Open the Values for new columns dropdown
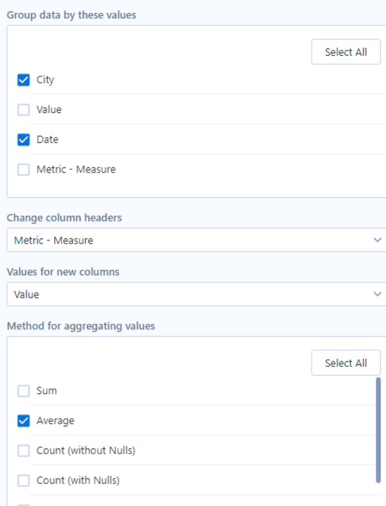 [x=197, y=294]
